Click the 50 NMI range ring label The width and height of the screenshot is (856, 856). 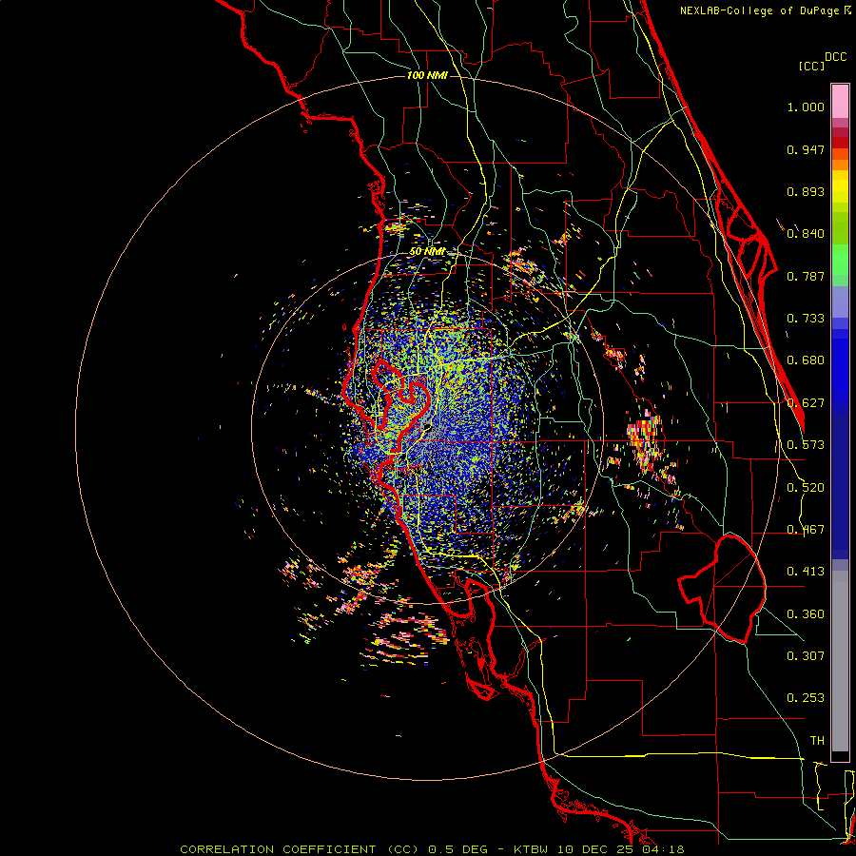[x=427, y=252]
